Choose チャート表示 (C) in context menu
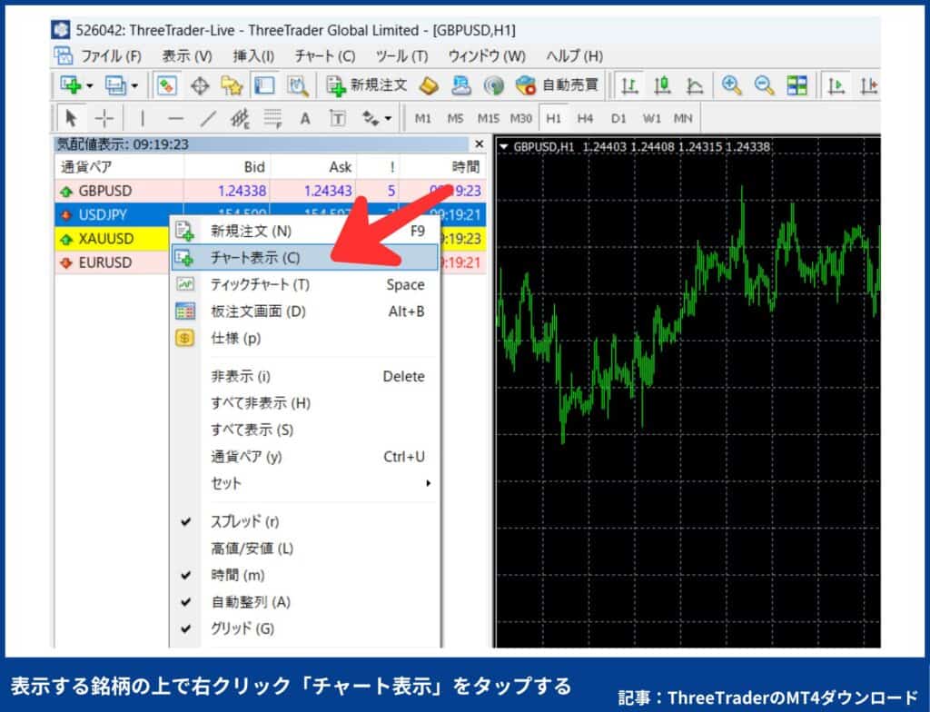 (x=305, y=258)
